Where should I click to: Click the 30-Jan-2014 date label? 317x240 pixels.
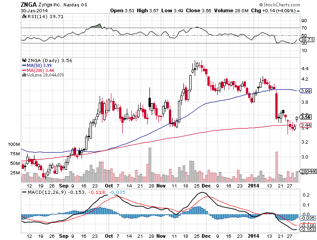click(34, 10)
